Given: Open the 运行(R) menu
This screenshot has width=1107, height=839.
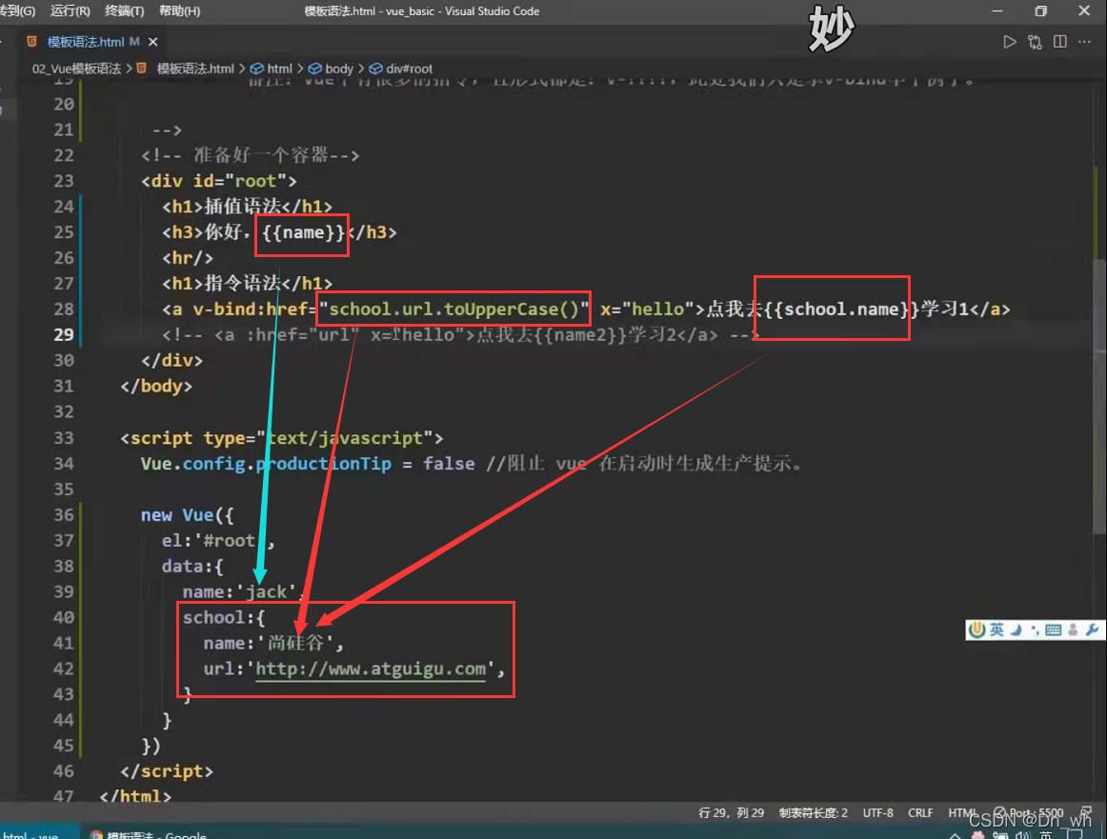Looking at the screenshot, I should (70, 11).
